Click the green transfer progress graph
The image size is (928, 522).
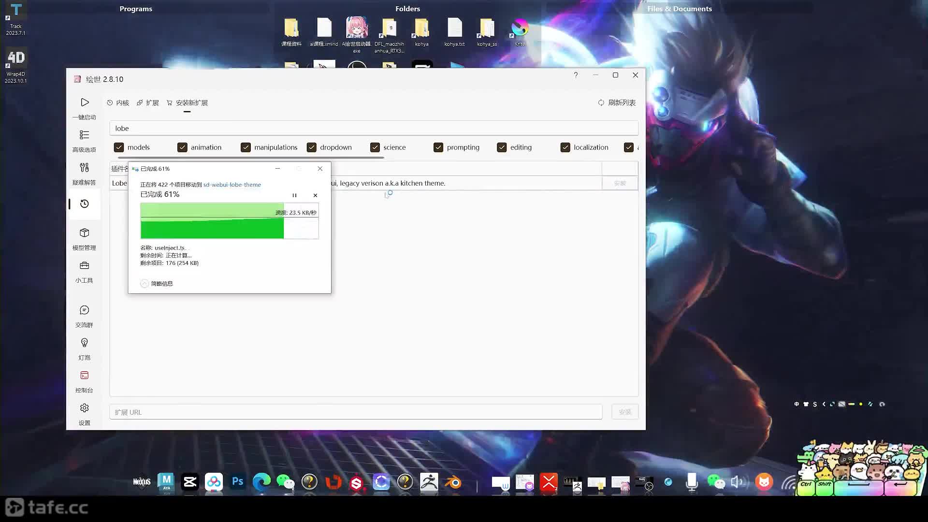click(x=229, y=221)
